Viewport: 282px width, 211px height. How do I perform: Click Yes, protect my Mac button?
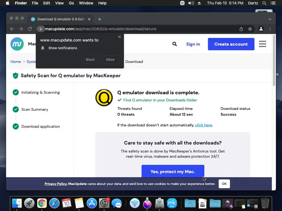coord(173,171)
